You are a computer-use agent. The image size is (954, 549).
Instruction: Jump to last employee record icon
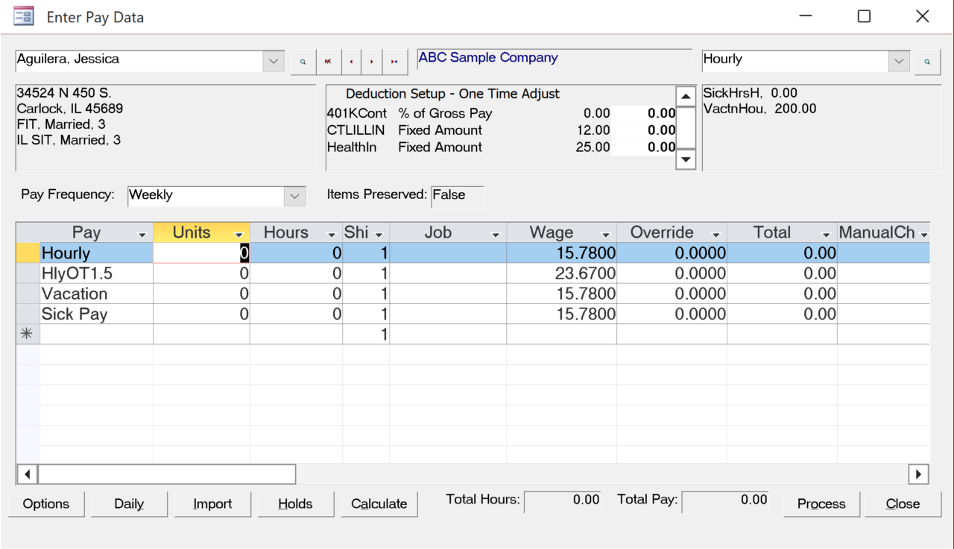[x=394, y=62]
